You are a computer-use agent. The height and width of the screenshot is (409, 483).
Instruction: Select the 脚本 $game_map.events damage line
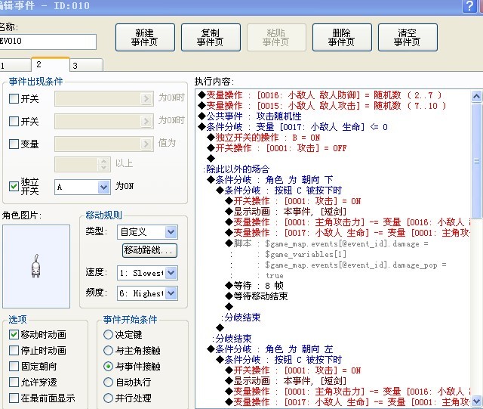point(327,244)
